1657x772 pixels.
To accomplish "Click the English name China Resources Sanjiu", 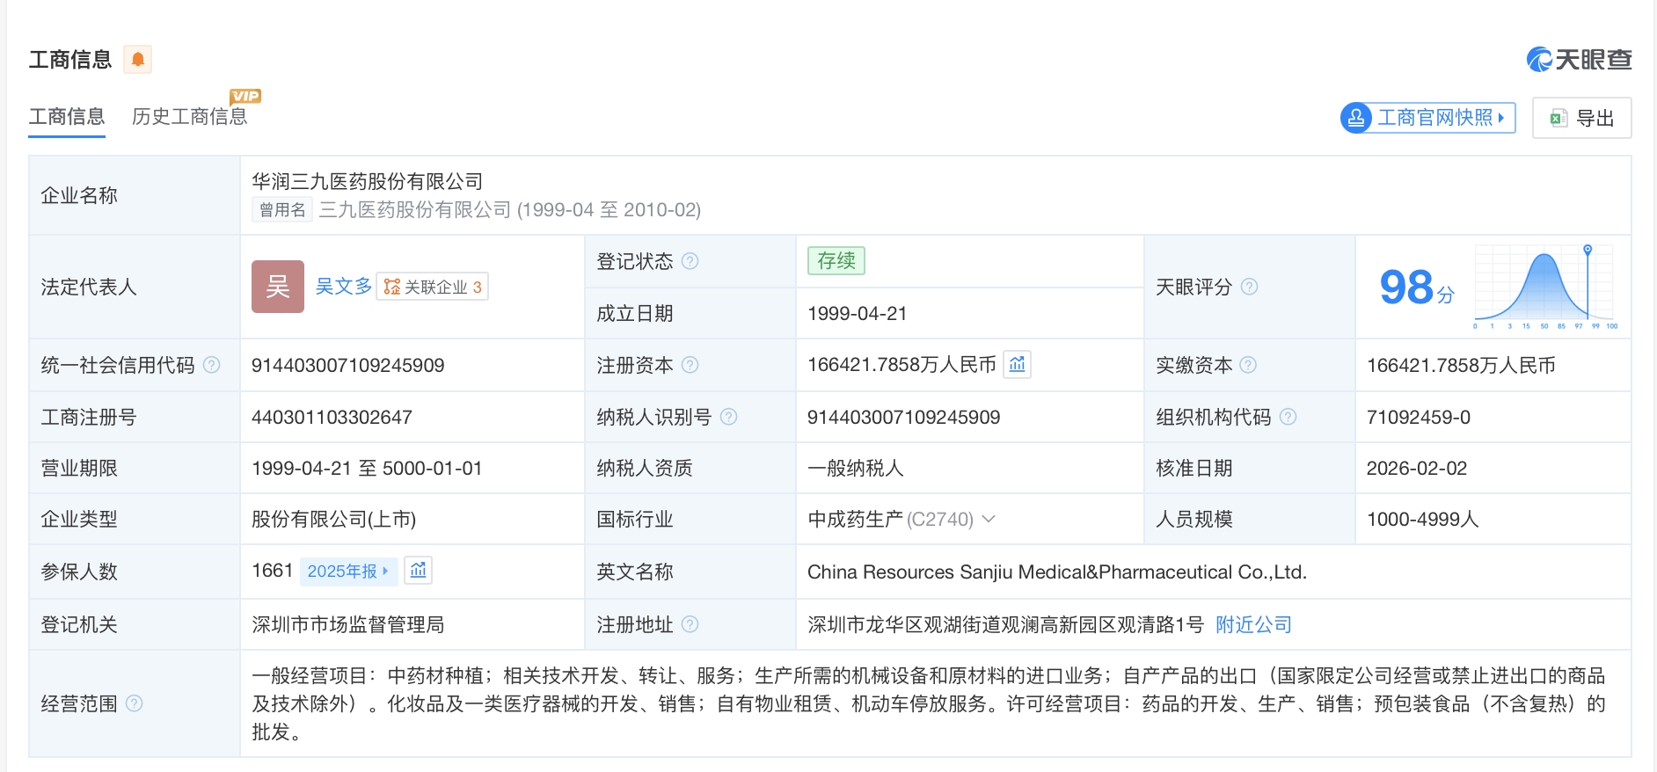I will coord(1057,572).
